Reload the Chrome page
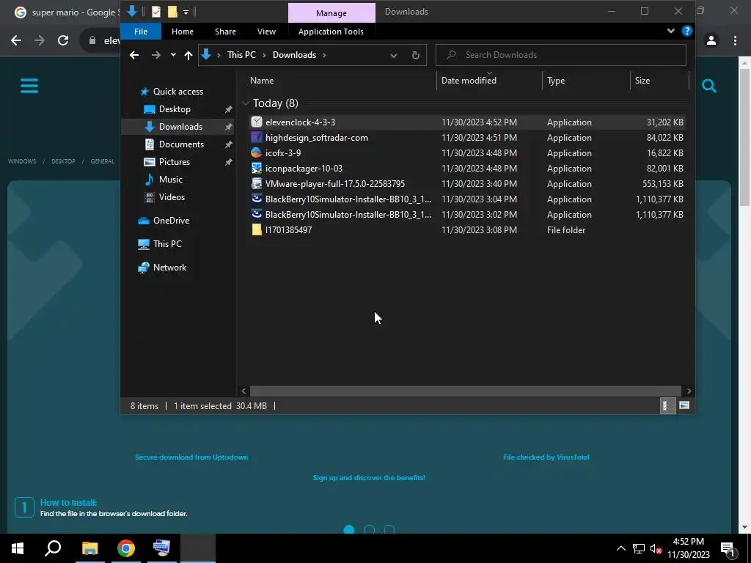The image size is (751, 563). click(x=63, y=40)
